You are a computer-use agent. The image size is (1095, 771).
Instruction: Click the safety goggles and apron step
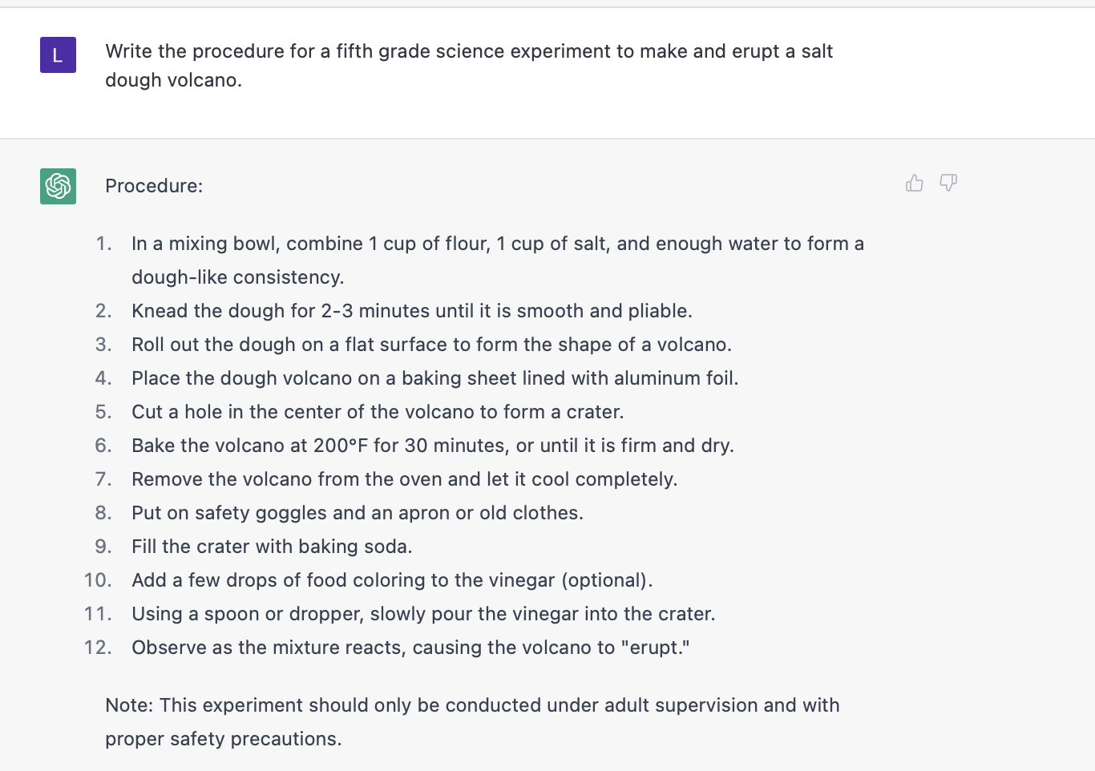[x=358, y=513]
